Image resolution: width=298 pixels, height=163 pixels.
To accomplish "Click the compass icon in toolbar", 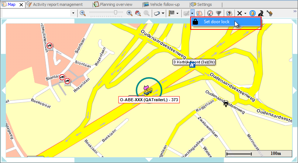I will point(210,13).
